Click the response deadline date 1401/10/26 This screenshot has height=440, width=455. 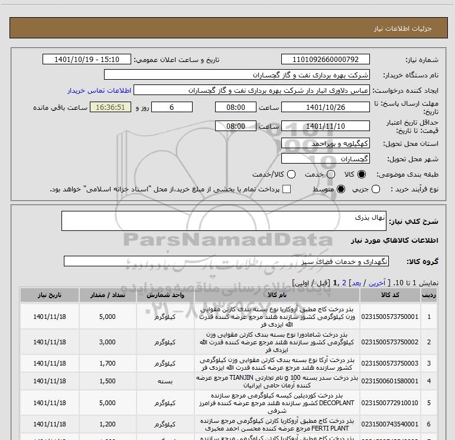(325, 107)
